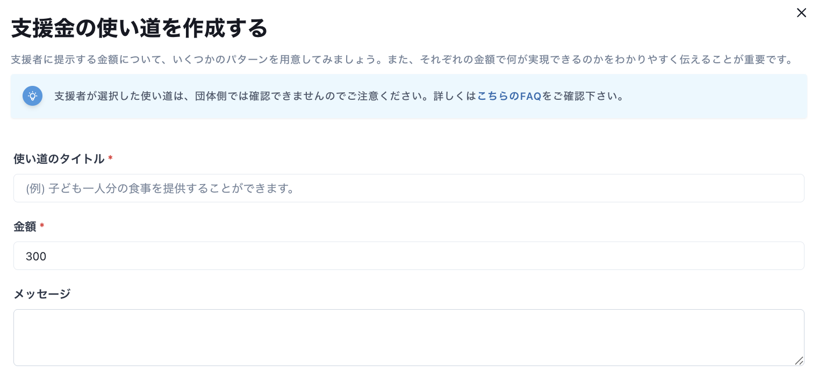This screenshot has height=380, width=819.
Task: Click the 支援金の使い道を作成する heading
Action: (139, 28)
